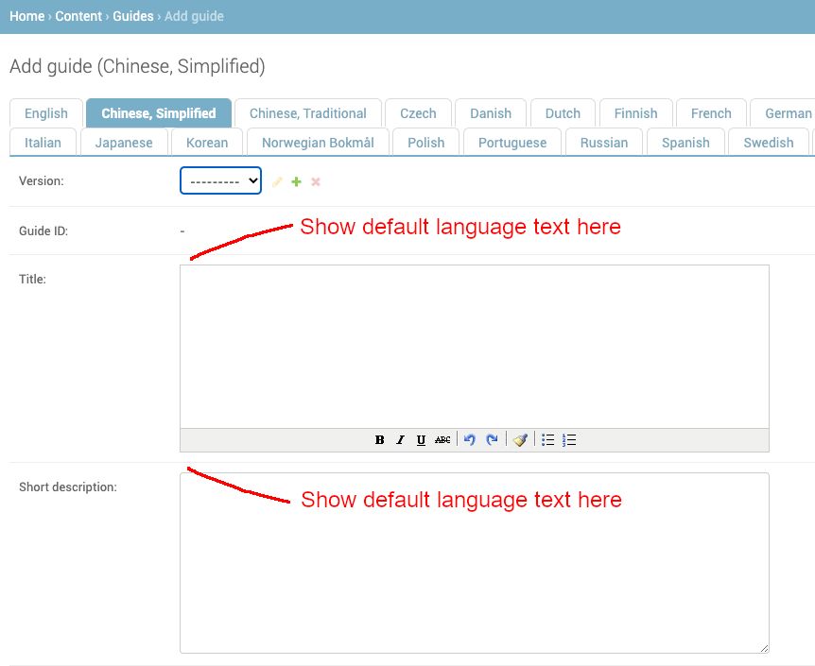815x666 pixels.
Task: Open the Content breadcrumb link
Action: (x=78, y=16)
